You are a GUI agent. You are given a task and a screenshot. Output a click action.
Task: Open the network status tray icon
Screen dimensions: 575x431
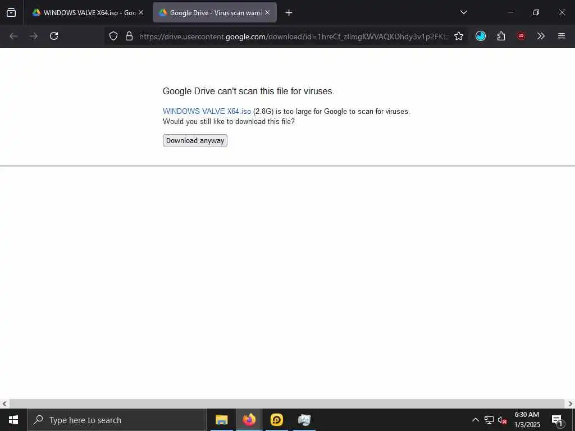(489, 420)
